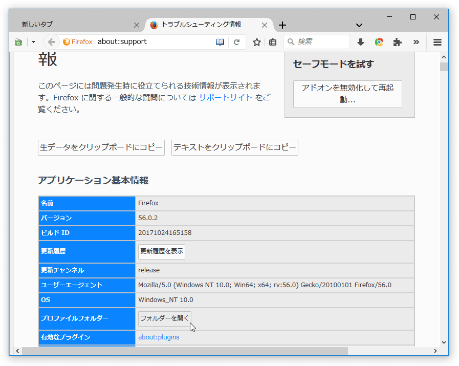Minimize the Firefox window

point(389,17)
